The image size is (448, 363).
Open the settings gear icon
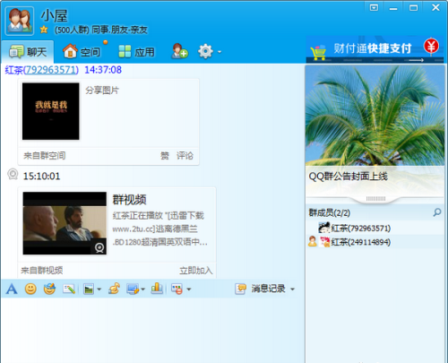click(205, 51)
